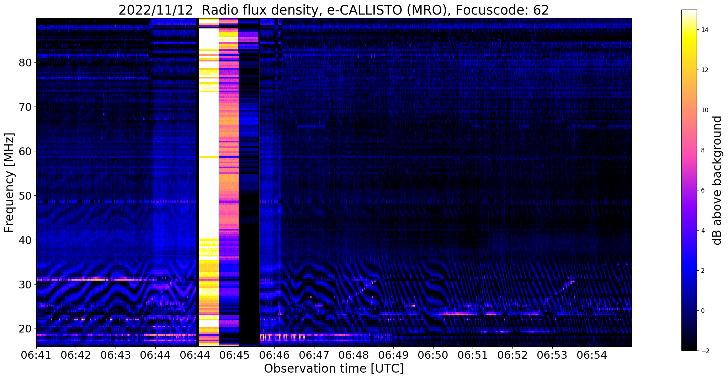Click the 60 MHz frequency tick label

[x=25, y=151]
